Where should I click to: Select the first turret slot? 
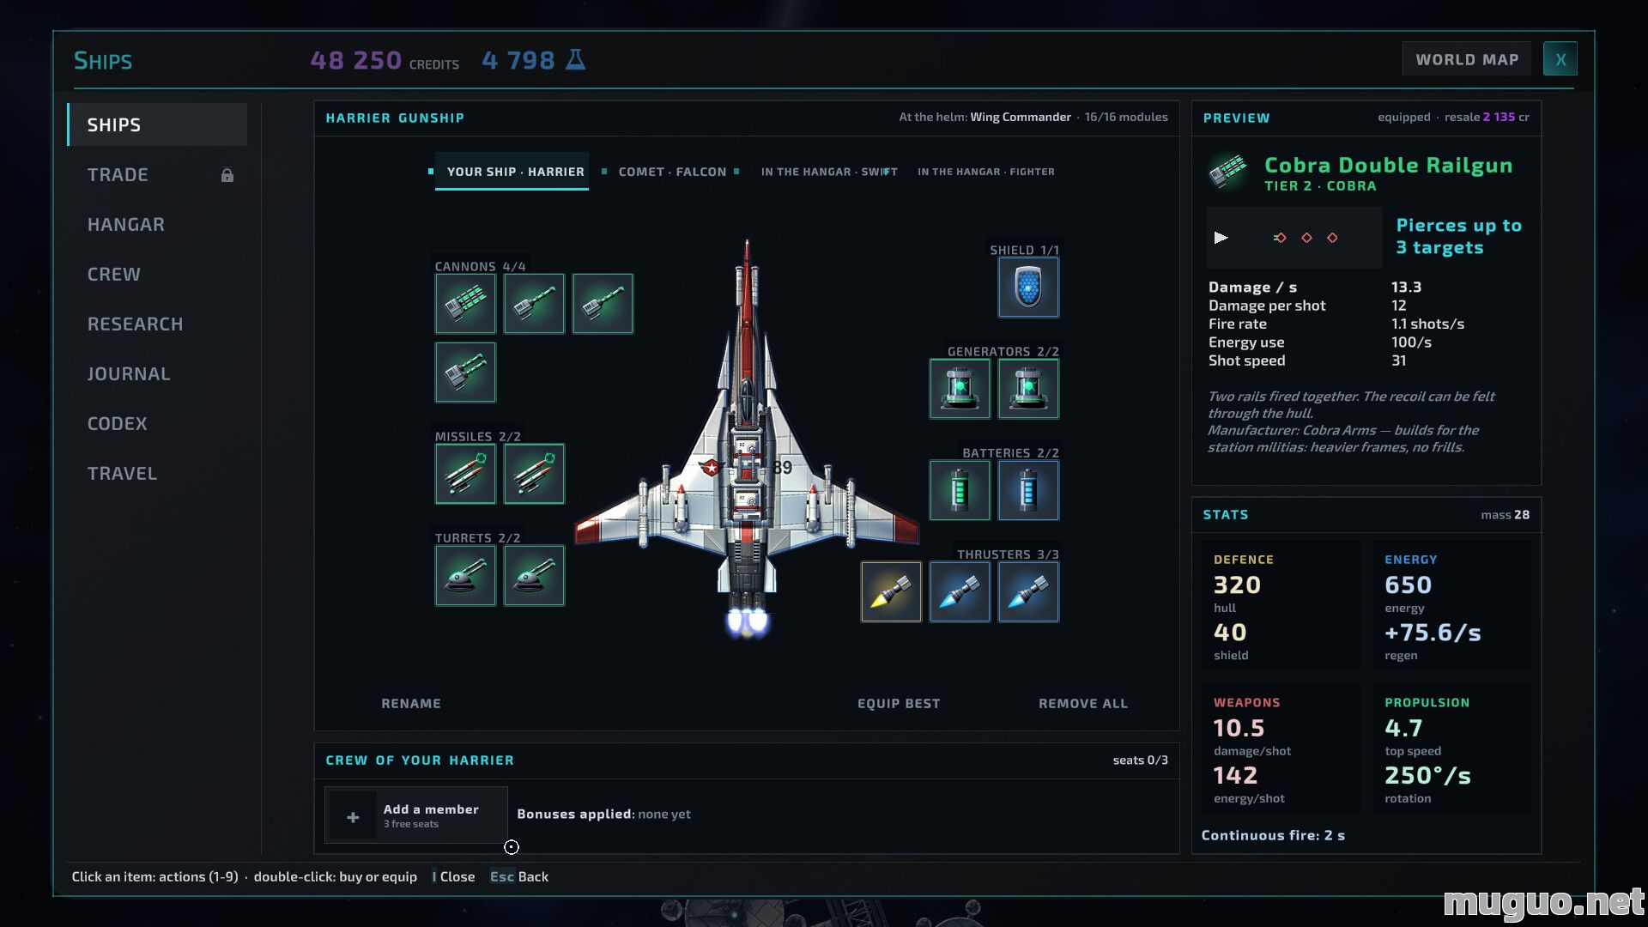coord(465,575)
